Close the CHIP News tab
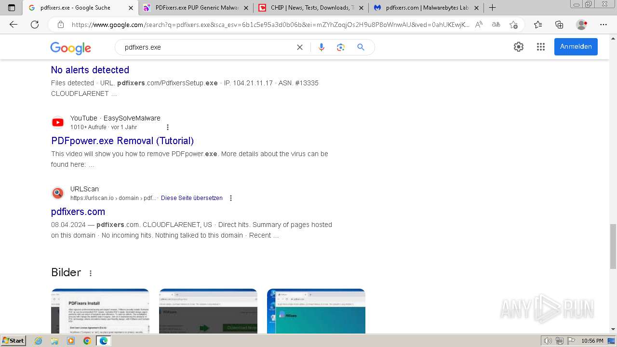Image resolution: width=617 pixels, height=347 pixels. (x=361, y=8)
